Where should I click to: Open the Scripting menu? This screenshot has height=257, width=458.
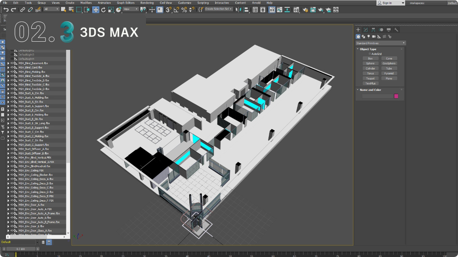(x=203, y=3)
